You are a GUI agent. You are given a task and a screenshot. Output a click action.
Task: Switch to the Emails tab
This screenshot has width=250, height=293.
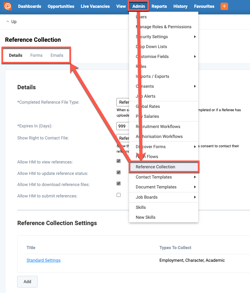coord(57,55)
